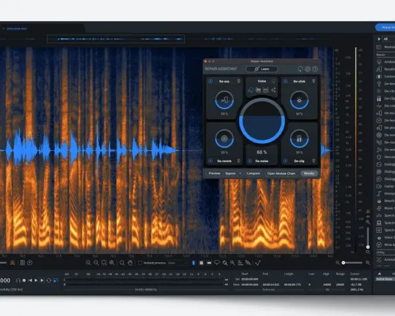This screenshot has height=316, width=395.
Task: Select the drum percussion source type icon
Action: tap(265, 90)
